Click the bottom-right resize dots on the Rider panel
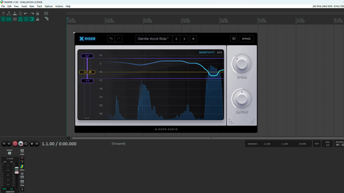This screenshot has width=344, height=193. (252, 121)
